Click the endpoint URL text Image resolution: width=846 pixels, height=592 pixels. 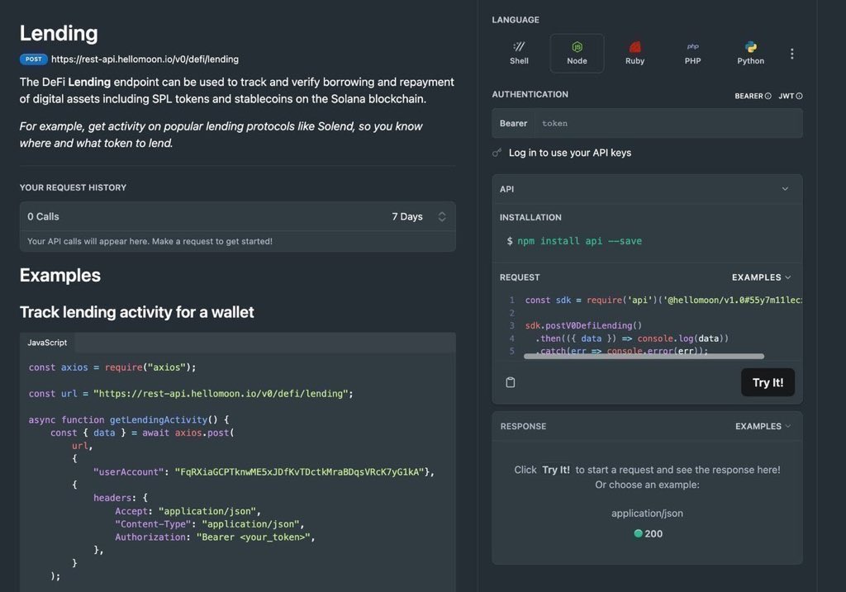(145, 59)
